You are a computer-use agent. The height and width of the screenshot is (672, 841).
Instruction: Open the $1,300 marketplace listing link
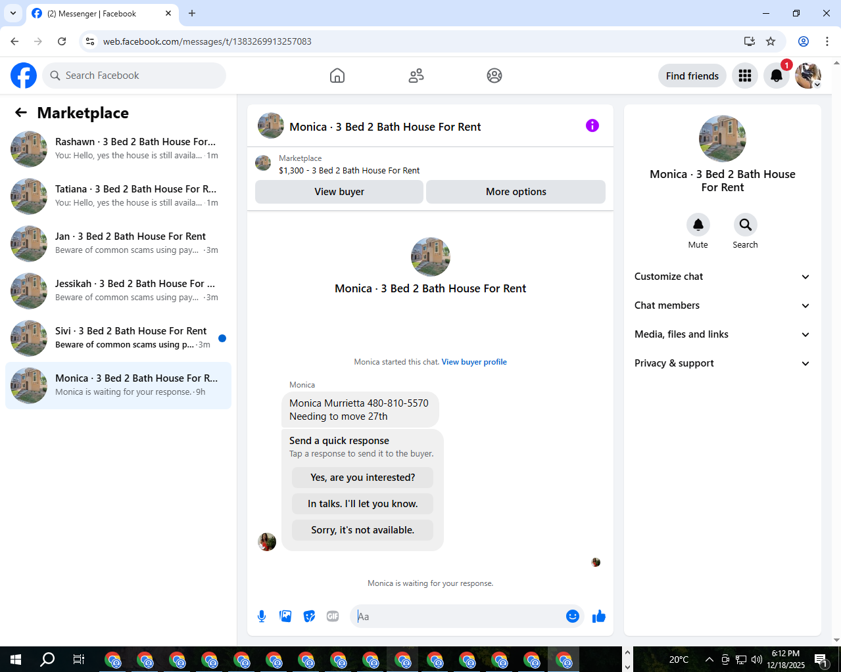[349, 170]
